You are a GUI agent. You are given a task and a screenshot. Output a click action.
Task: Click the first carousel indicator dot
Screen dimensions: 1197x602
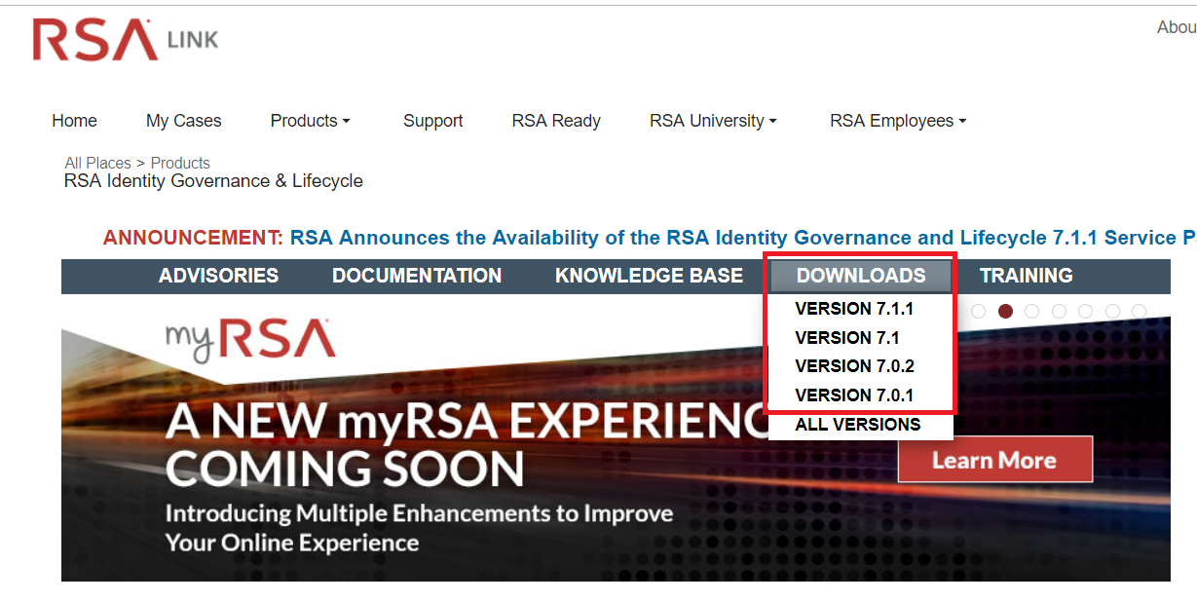click(x=979, y=311)
